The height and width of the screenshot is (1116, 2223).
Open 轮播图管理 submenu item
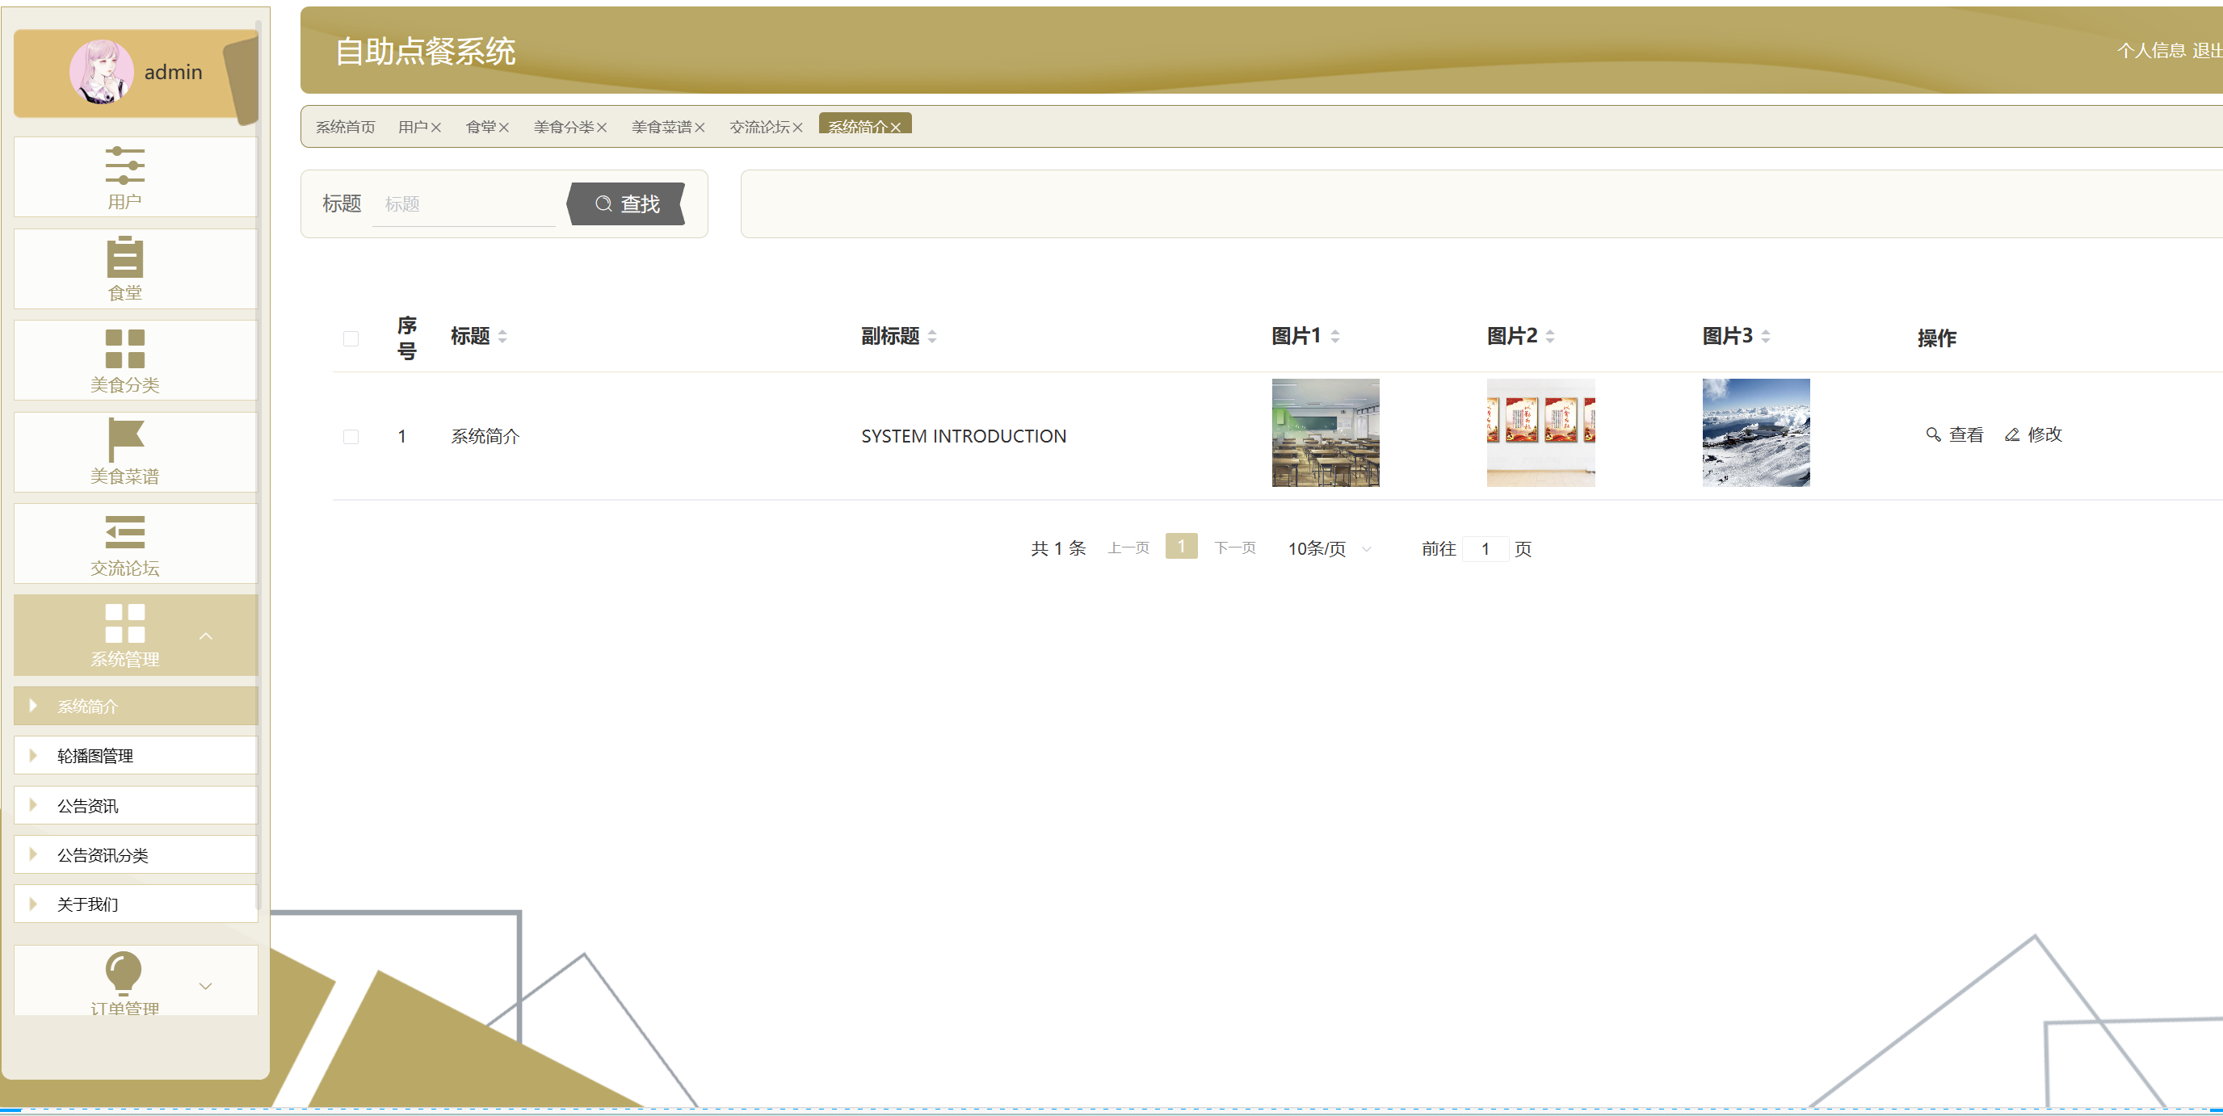pos(95,756)
